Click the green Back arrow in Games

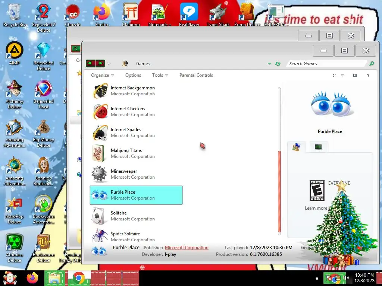90,63
